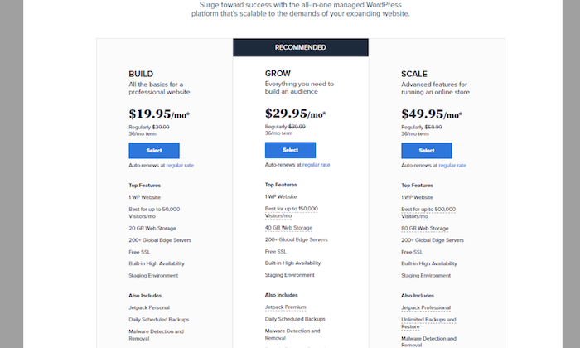Click Unlimited Backups and Restore feature
This screenshot has height=348, width=580.
(x=428, y=323)
